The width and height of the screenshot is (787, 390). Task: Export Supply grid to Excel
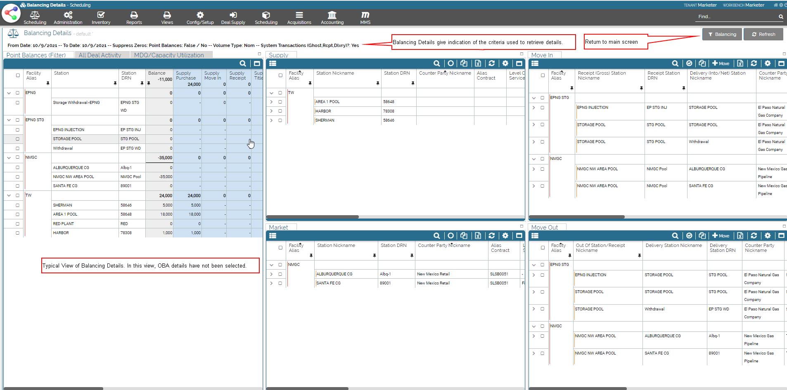click(478, 63)
